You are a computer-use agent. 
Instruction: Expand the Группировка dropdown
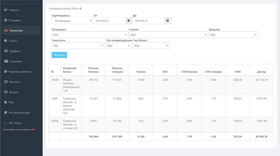coord(72,21)
